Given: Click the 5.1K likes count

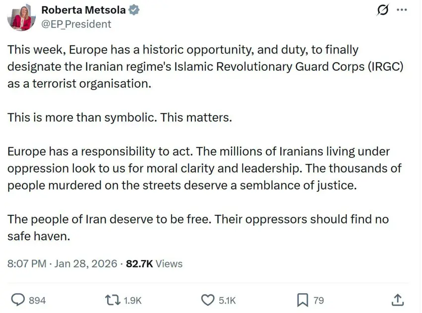Looking at the screenshot, I should click(x=227, y=300).
